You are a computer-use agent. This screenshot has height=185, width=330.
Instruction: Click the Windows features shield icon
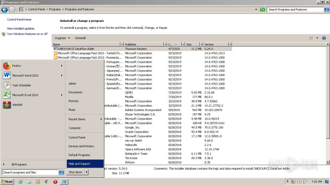(4, 34)
